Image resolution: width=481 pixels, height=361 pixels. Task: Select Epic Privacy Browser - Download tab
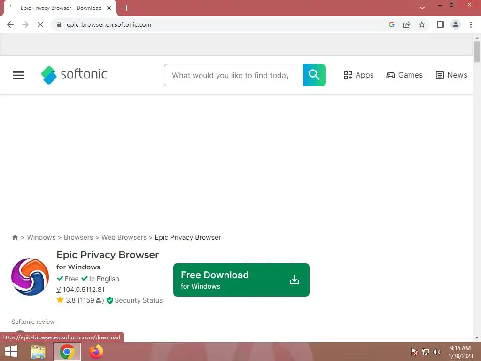pos(61,8)
